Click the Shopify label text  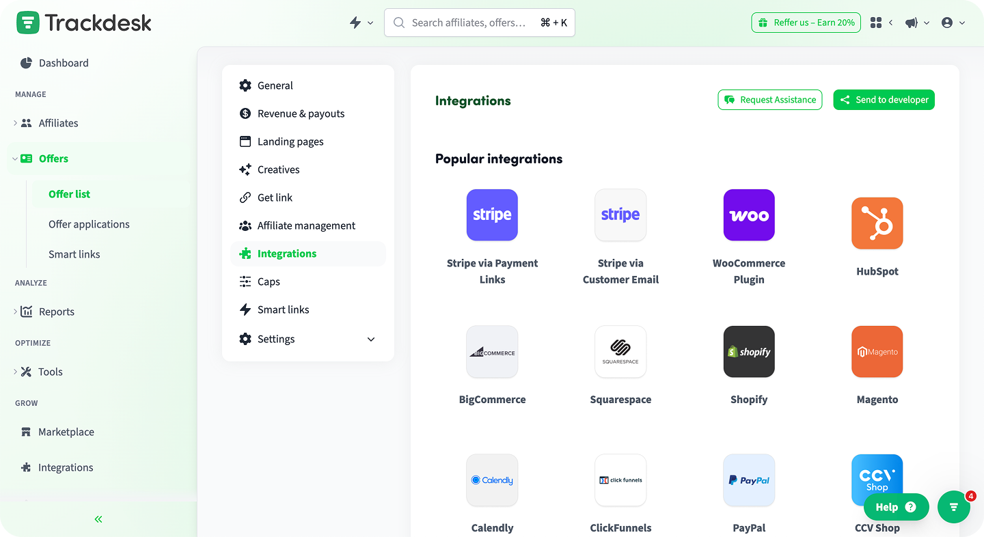pyautogui.click(x=749, y=400)
